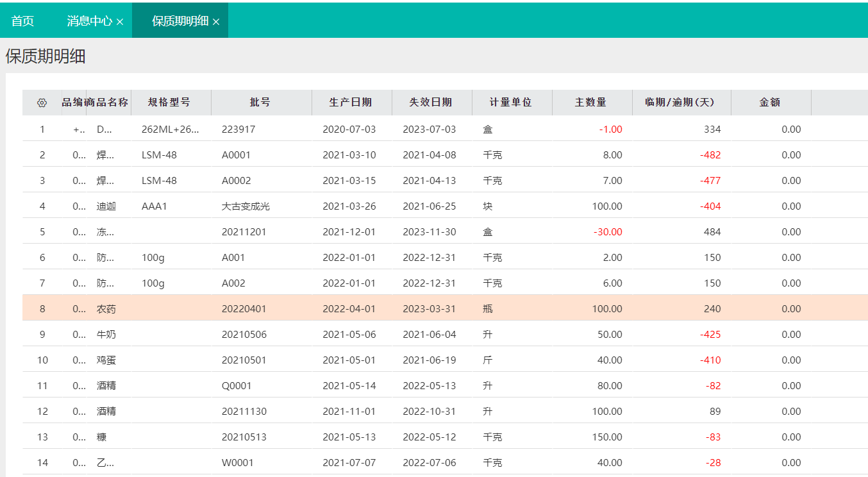The height and width of the screenshot is (477, 868).
Task: Switch to the 首页 tab
Action: pyautogui.click(x=22, y=21)
